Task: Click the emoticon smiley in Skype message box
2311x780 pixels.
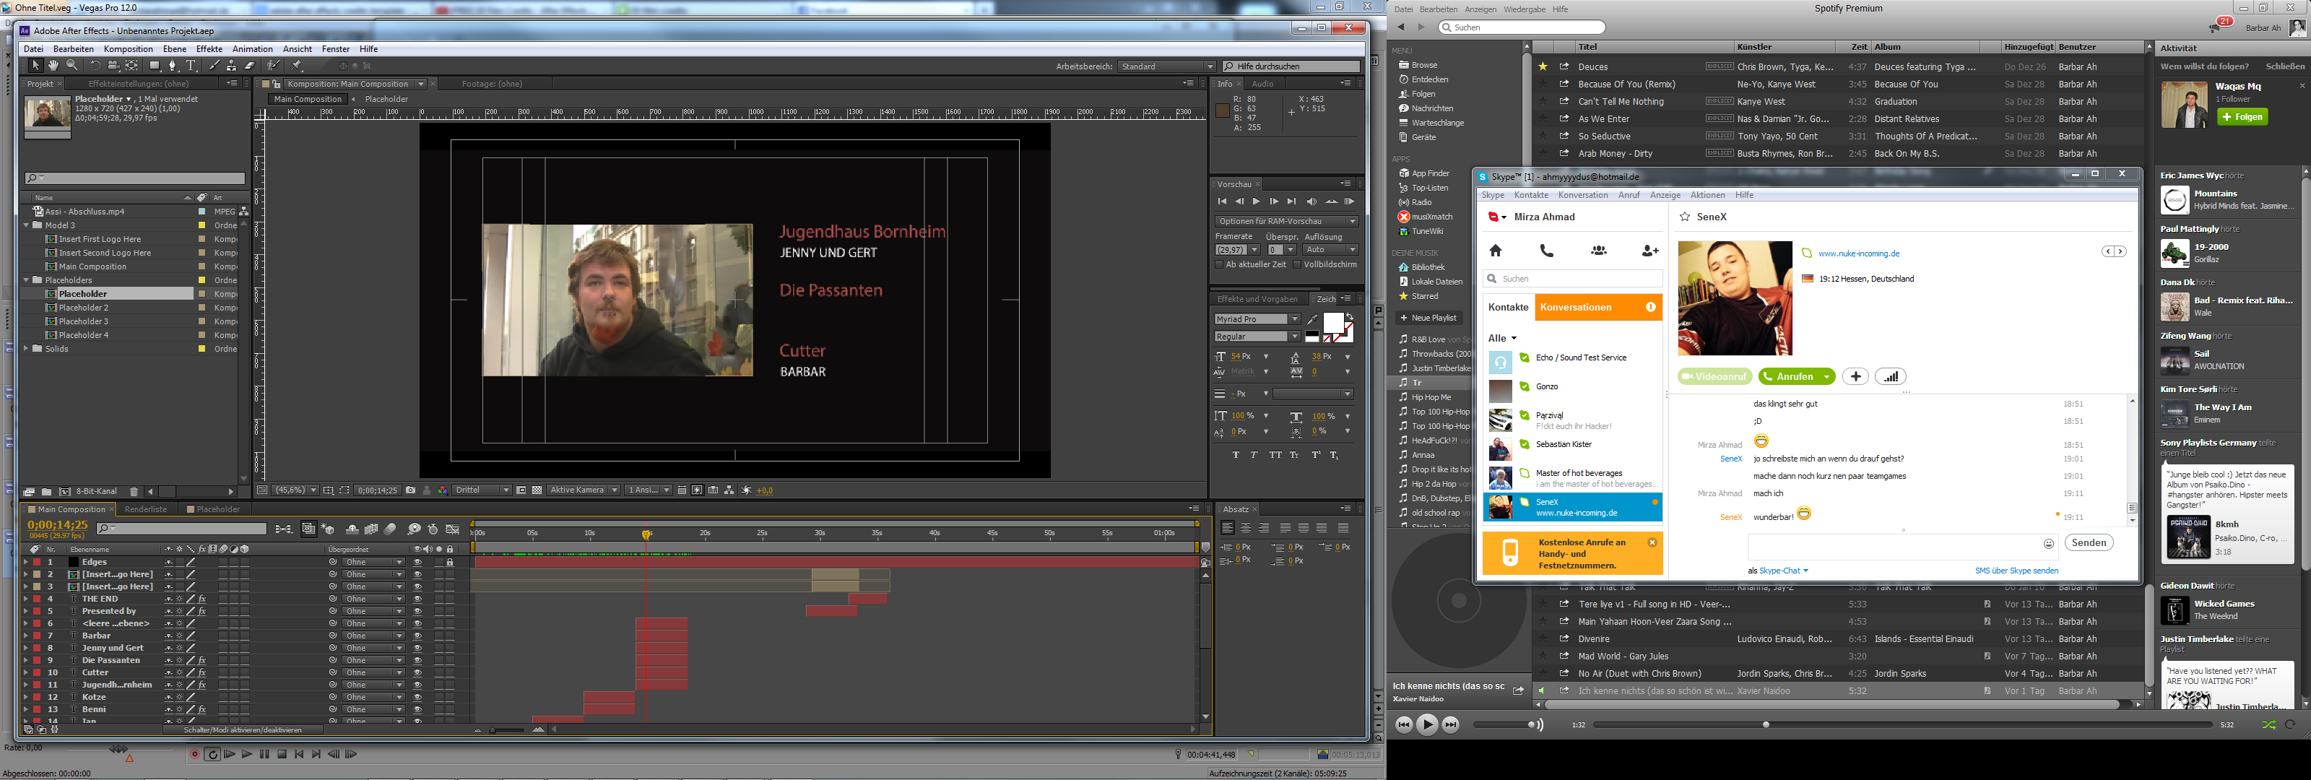Action: [2048, 543]
